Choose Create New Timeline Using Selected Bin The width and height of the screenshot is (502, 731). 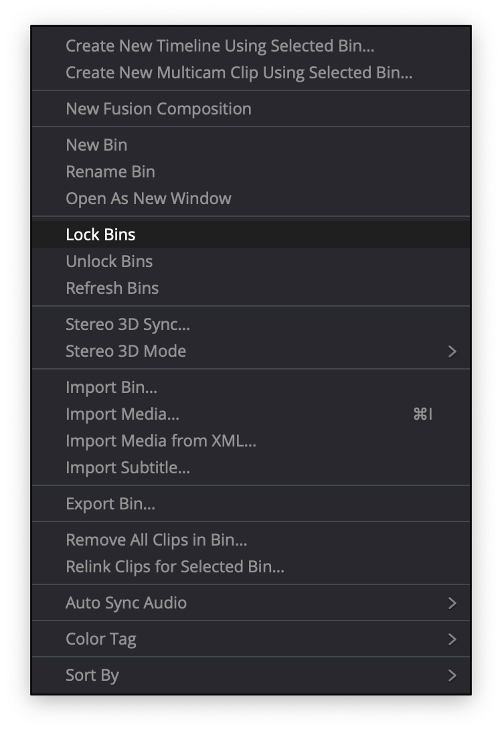251,46
